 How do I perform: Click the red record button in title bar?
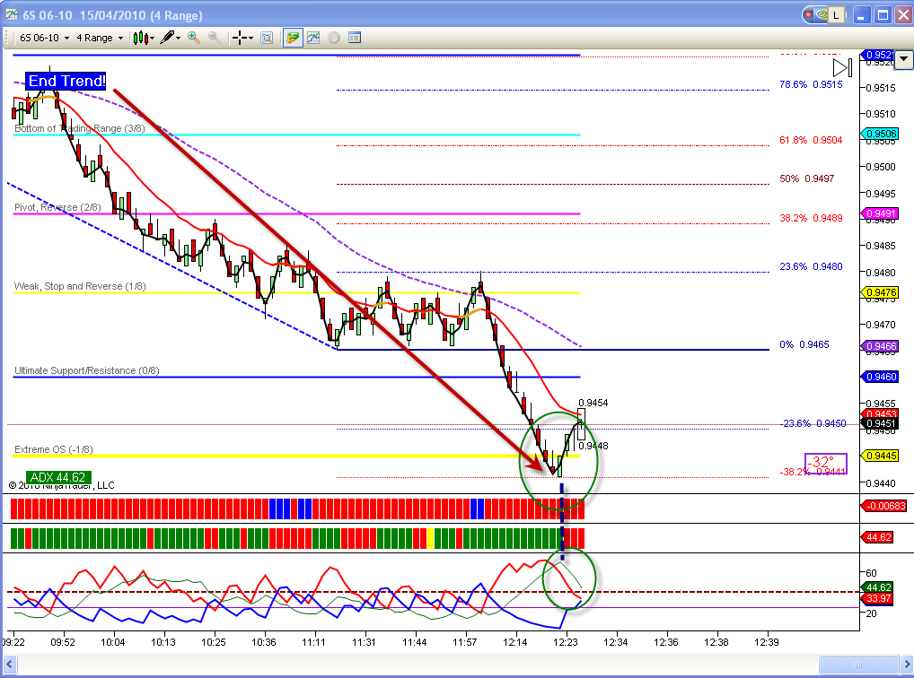(x=809, y=15)
